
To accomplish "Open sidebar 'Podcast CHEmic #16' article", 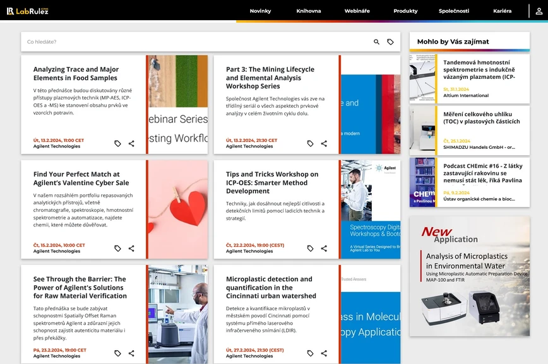I will [x=482, y=173].
